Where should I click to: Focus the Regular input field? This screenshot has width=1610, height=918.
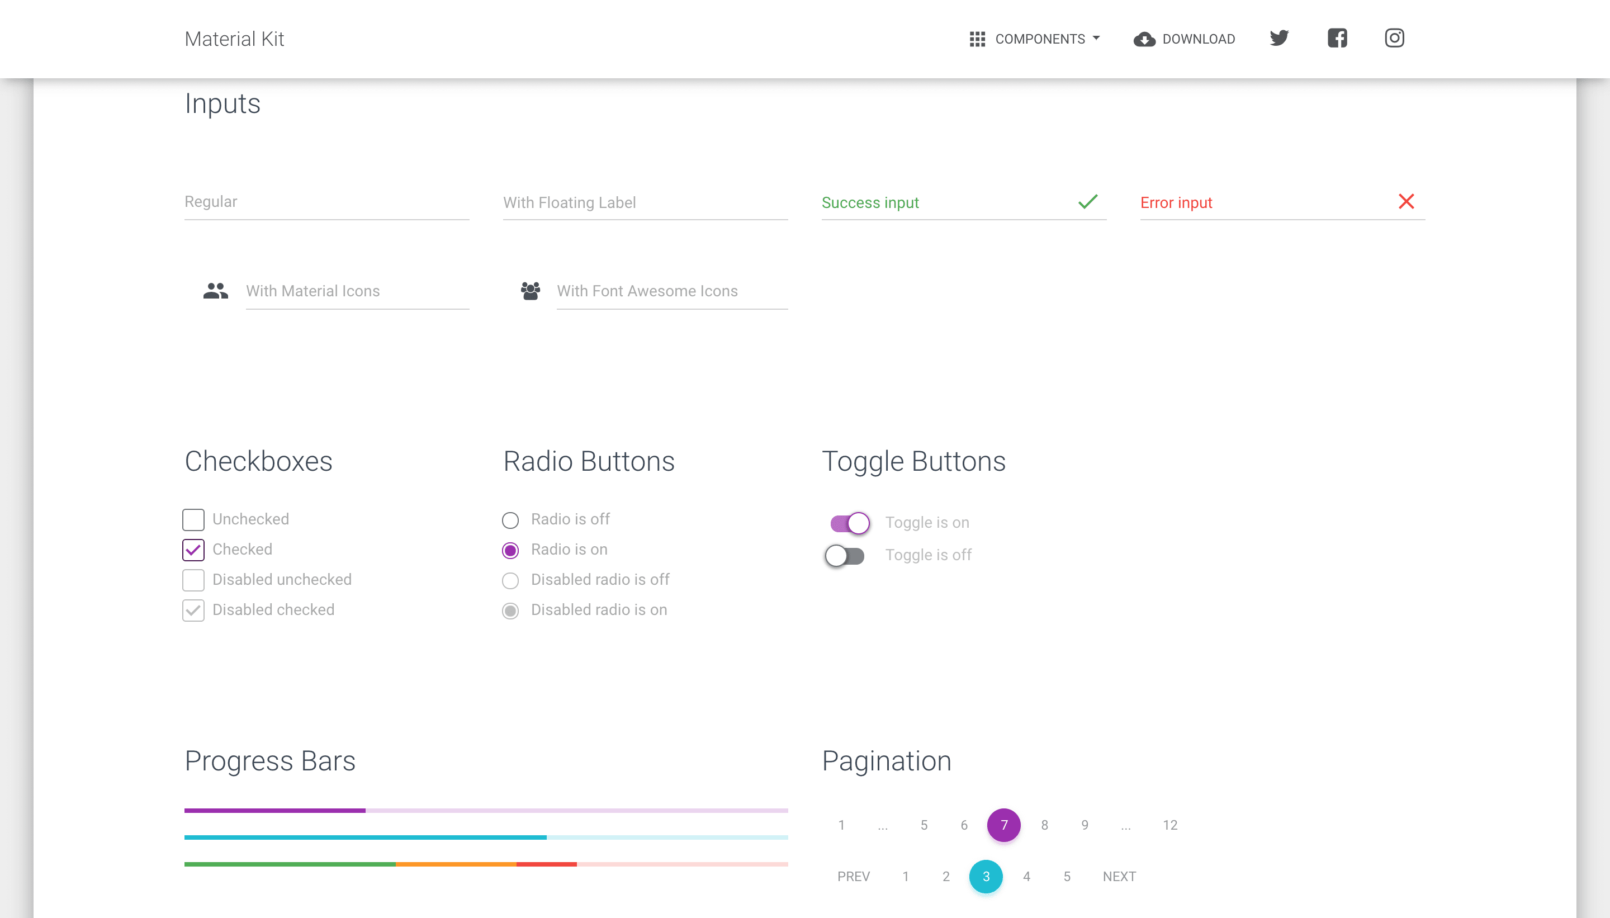click(x=326, y=202)
